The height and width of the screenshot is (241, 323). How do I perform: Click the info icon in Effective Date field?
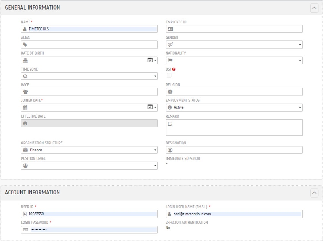[25, 123]
